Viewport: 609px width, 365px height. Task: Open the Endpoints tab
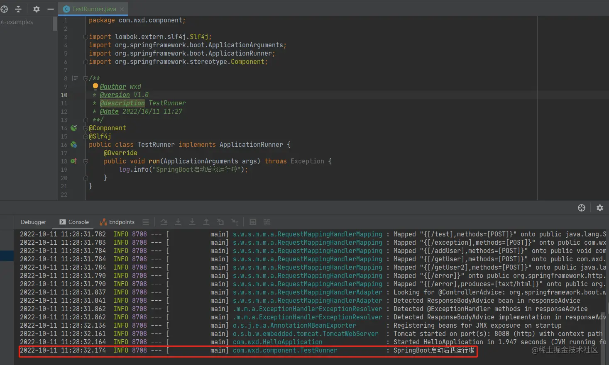click(x=117, y=222)
